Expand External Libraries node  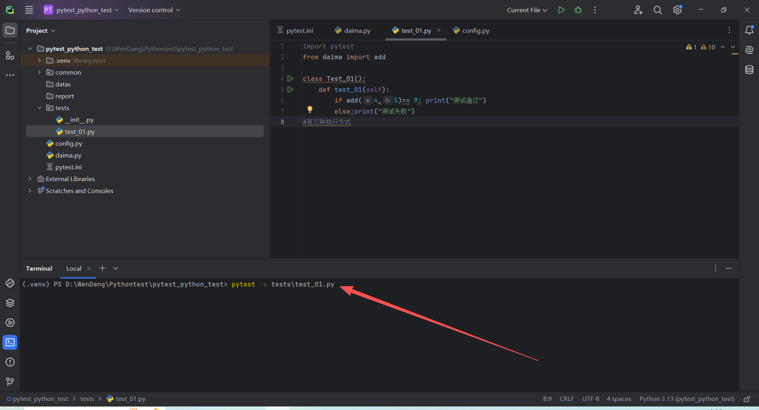point(30,179)
